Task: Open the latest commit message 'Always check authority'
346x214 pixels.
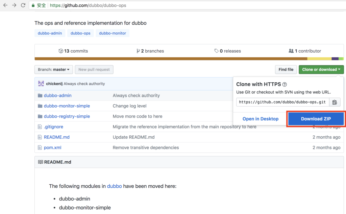Action: [84, 84]
